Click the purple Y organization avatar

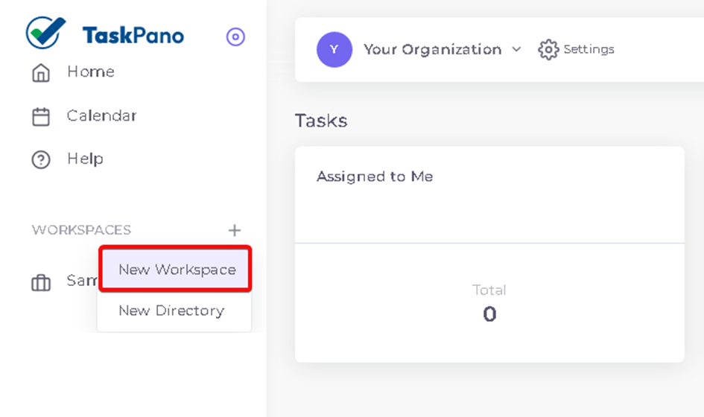pos(334,49)
